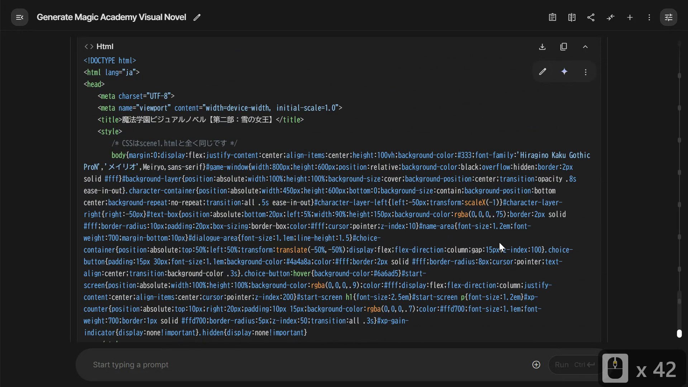The width and height of the screenshot is (688, 387).
Task: Click the compress arrows icon in header
Action: pyautogui.click(x=610, y=17)
